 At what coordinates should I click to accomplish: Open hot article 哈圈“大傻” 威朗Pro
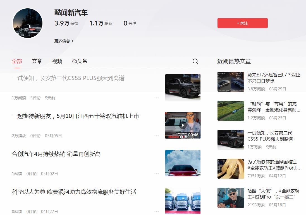coord(274,194)
